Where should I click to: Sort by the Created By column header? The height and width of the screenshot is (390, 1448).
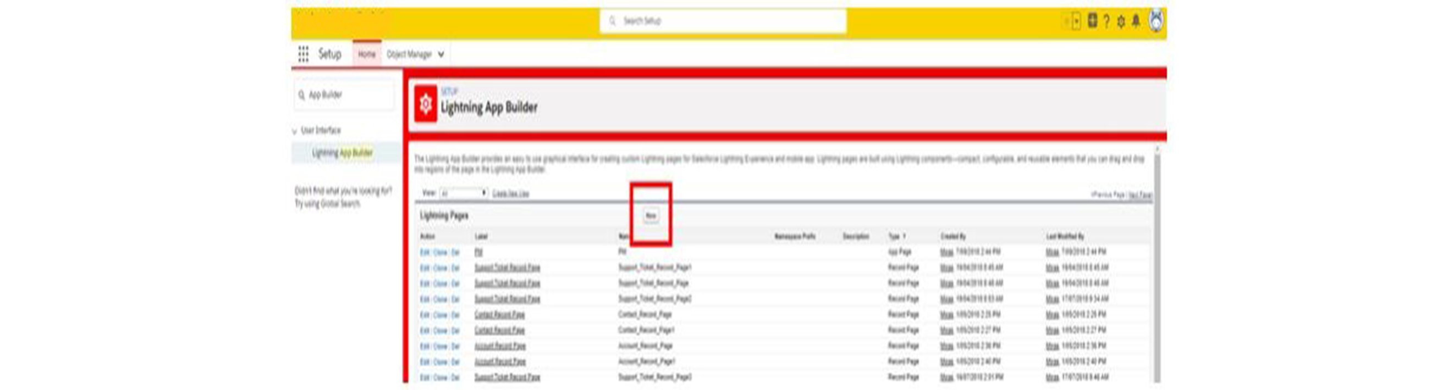pyautogui.click(x=953, y=236)
